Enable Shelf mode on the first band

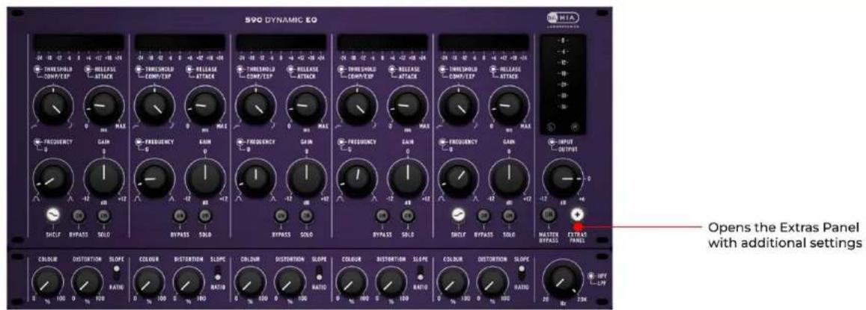click(x=53, y=215)
